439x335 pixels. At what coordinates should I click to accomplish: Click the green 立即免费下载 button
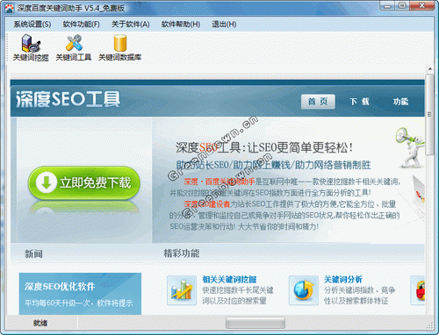(x=84, y=183)
